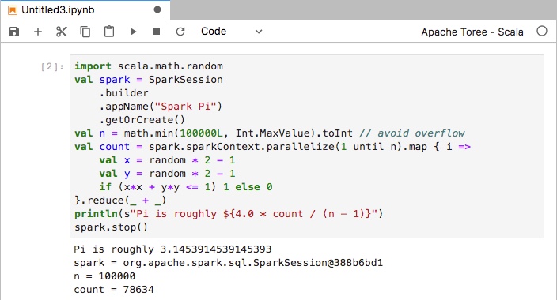Click the '.appName("Spark Pi")' line
Screen dimensions: 557x300
(x=160, y=107)
